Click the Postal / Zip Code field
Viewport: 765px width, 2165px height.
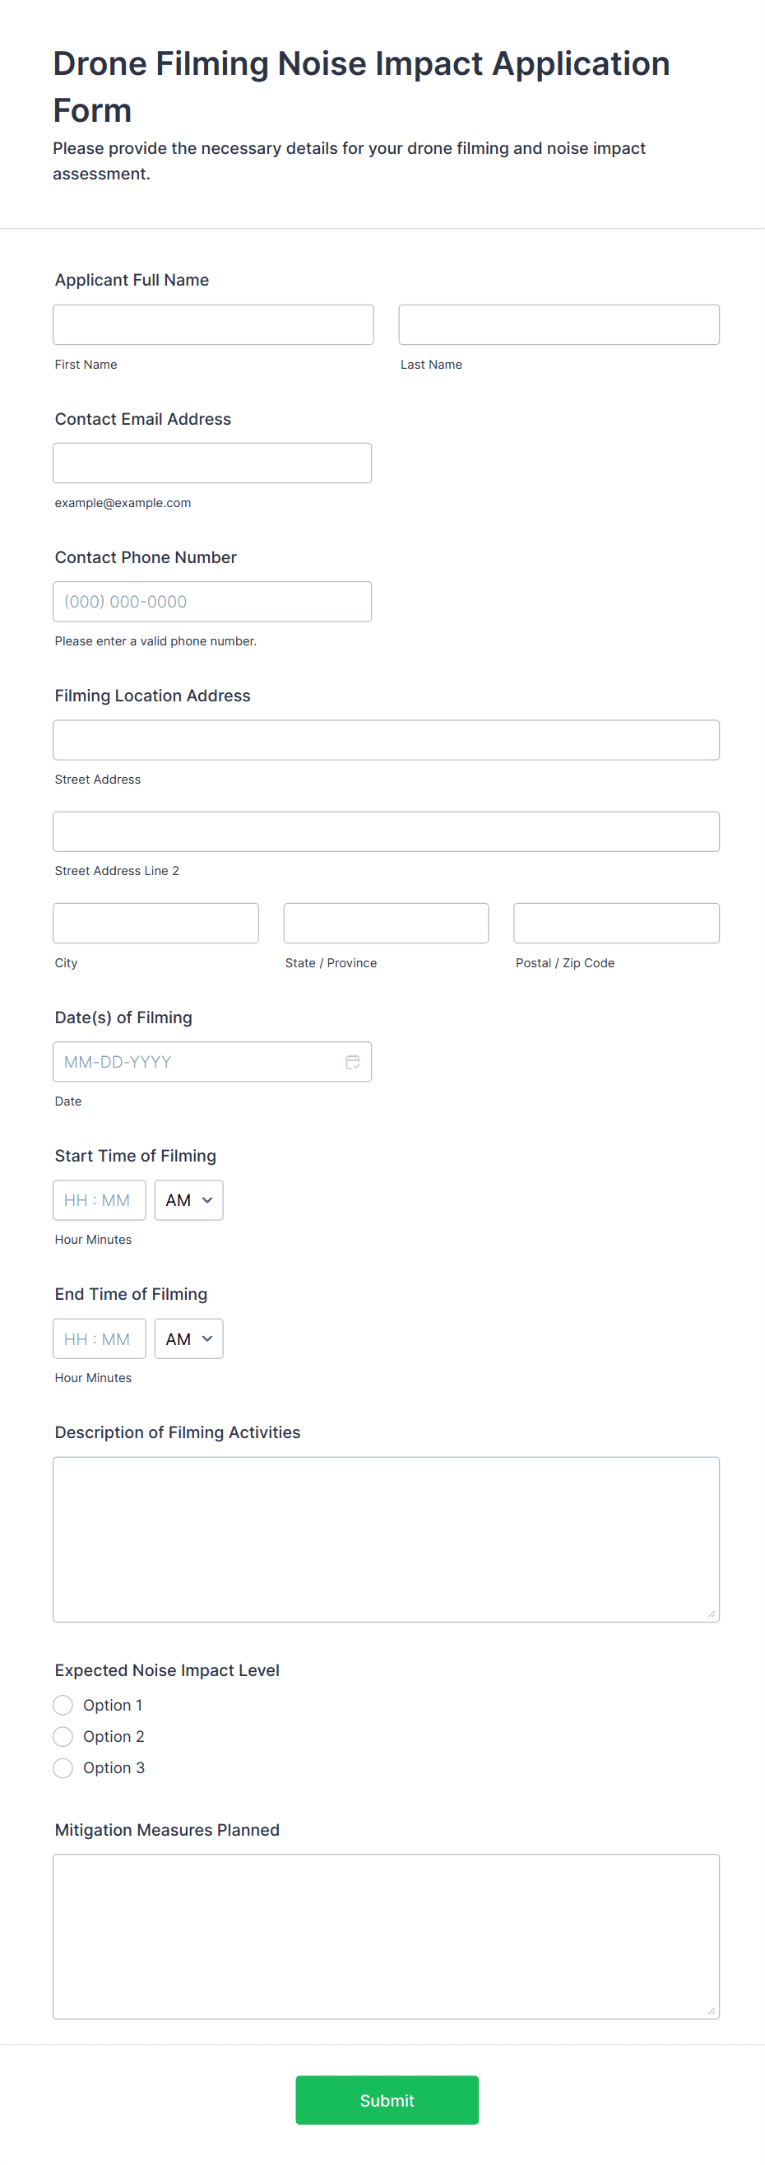(x=616, y=923)
